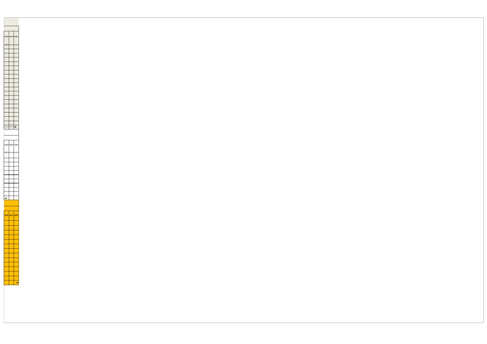The height and width of the screenshot is (344, 487).
Task: Click the orange table's bottom-left cell
Action: point(6,283)
